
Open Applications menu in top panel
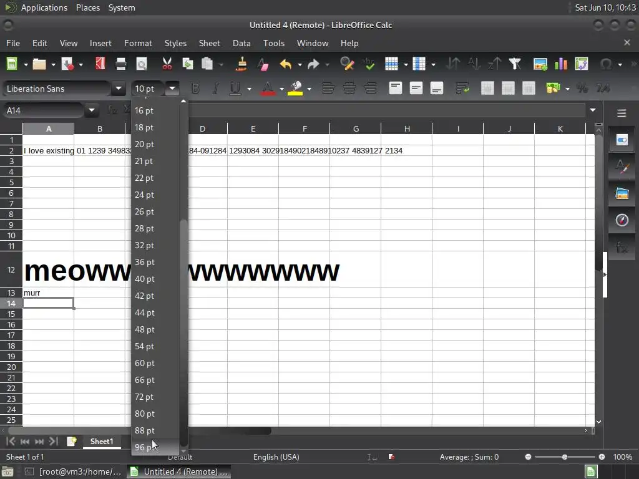[44, 7]
